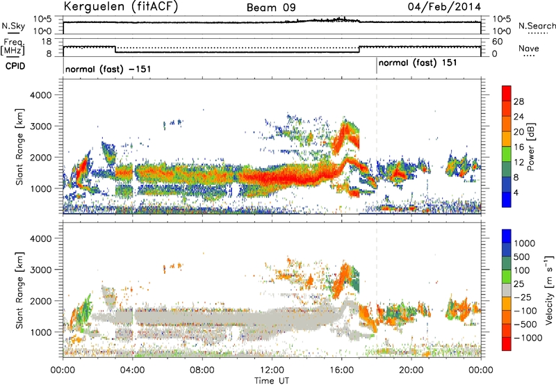Image resolution: width=556 pixels, height=385 pixels.
Task: Select the "-1000" label on velocity colorbar
Action: 528,338
